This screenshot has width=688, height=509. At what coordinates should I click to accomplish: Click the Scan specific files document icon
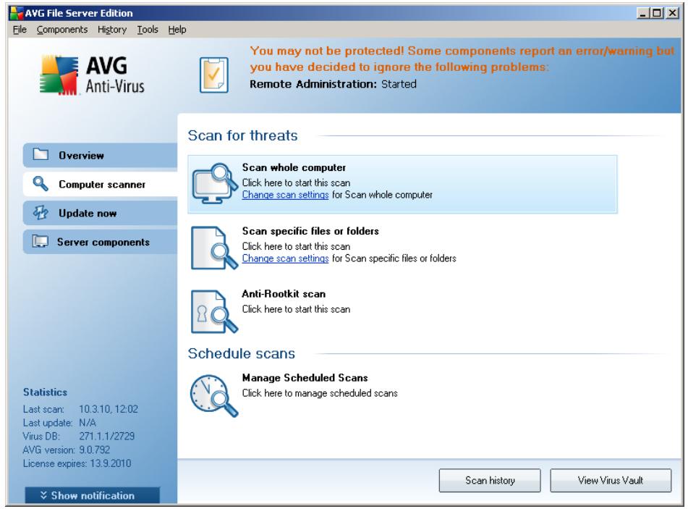(214, 247)
